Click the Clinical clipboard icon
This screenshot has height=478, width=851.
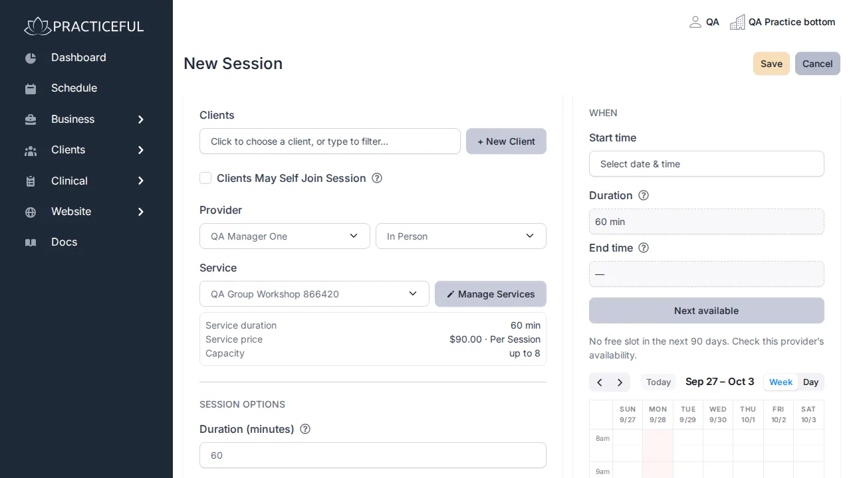tap(31, 181)
